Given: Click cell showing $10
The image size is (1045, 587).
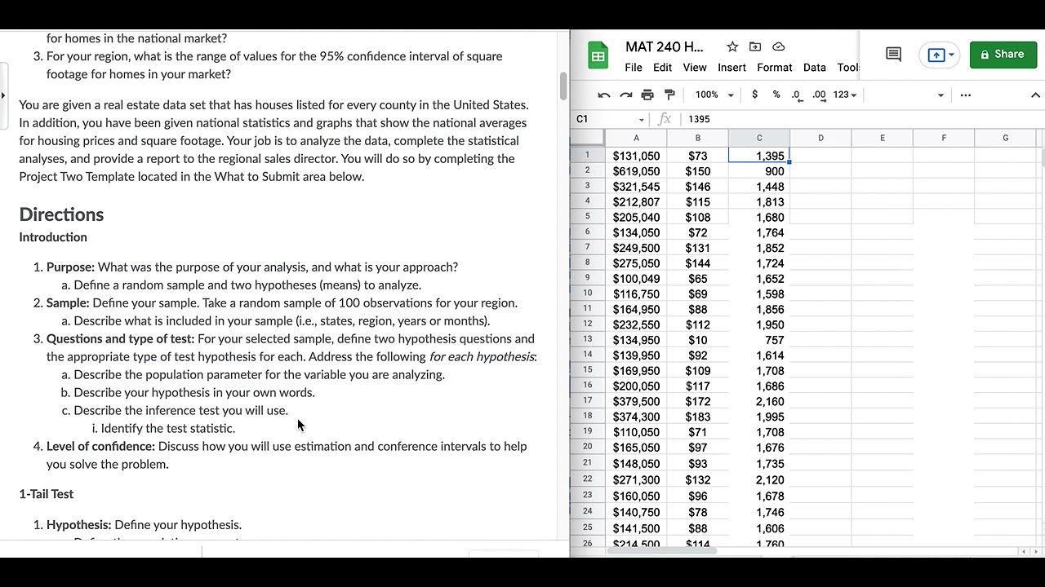Looking at the screenshot, I should pyautogui.click(x=698, y=340).
